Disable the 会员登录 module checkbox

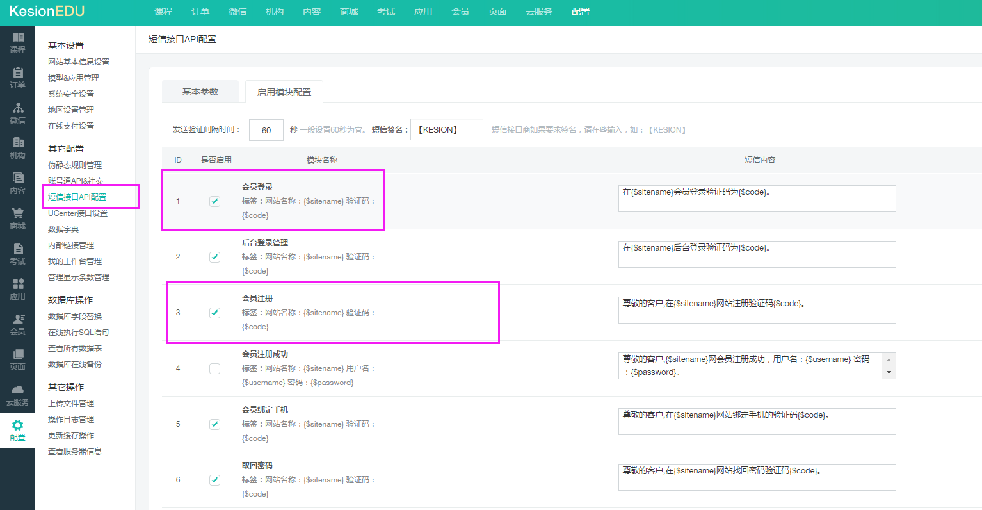[214, 201]
